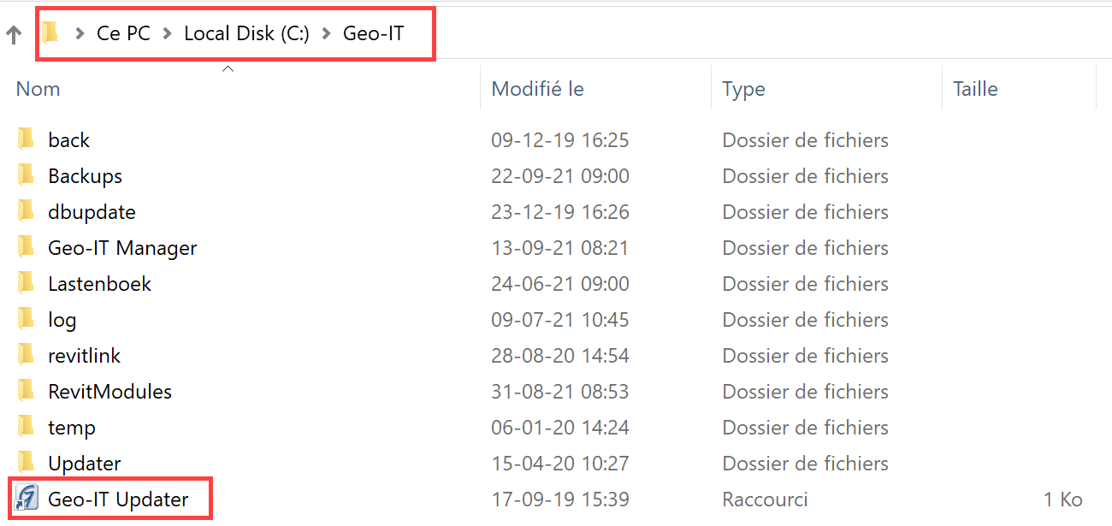This screenshot has height=526, width=1112.
Task: Select the Updater folder name
Action: (x=85, y=464)
